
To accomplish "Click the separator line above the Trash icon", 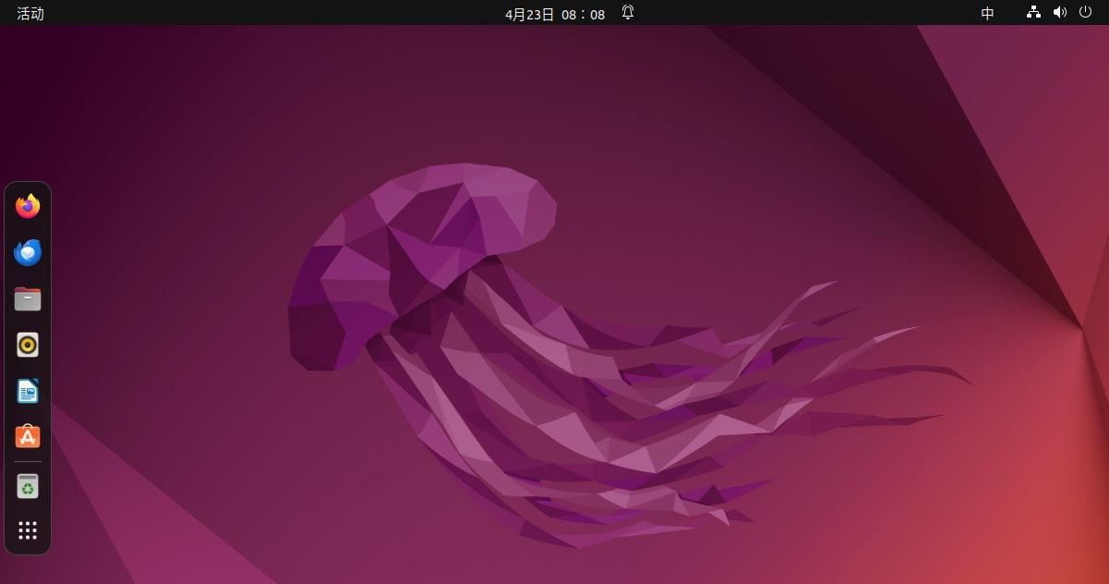I will pos(28,461).
